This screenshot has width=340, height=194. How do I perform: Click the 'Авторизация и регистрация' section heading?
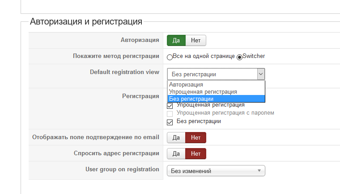[86, 21]
